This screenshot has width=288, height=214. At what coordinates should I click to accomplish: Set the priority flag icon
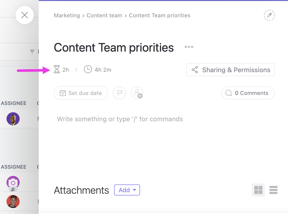[119, 93]
